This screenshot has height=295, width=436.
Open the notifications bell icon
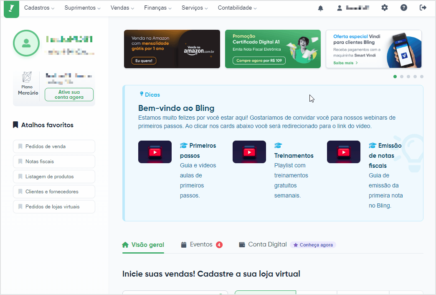[321, 8]
